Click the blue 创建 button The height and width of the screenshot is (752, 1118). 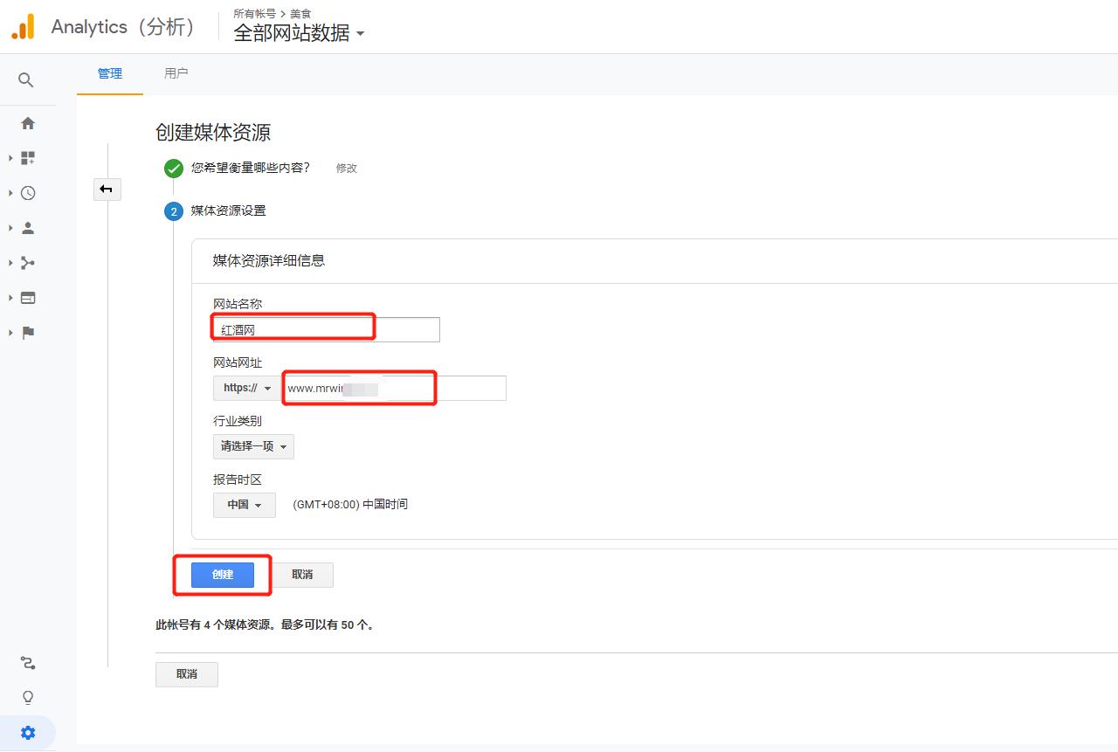(222, 575)
